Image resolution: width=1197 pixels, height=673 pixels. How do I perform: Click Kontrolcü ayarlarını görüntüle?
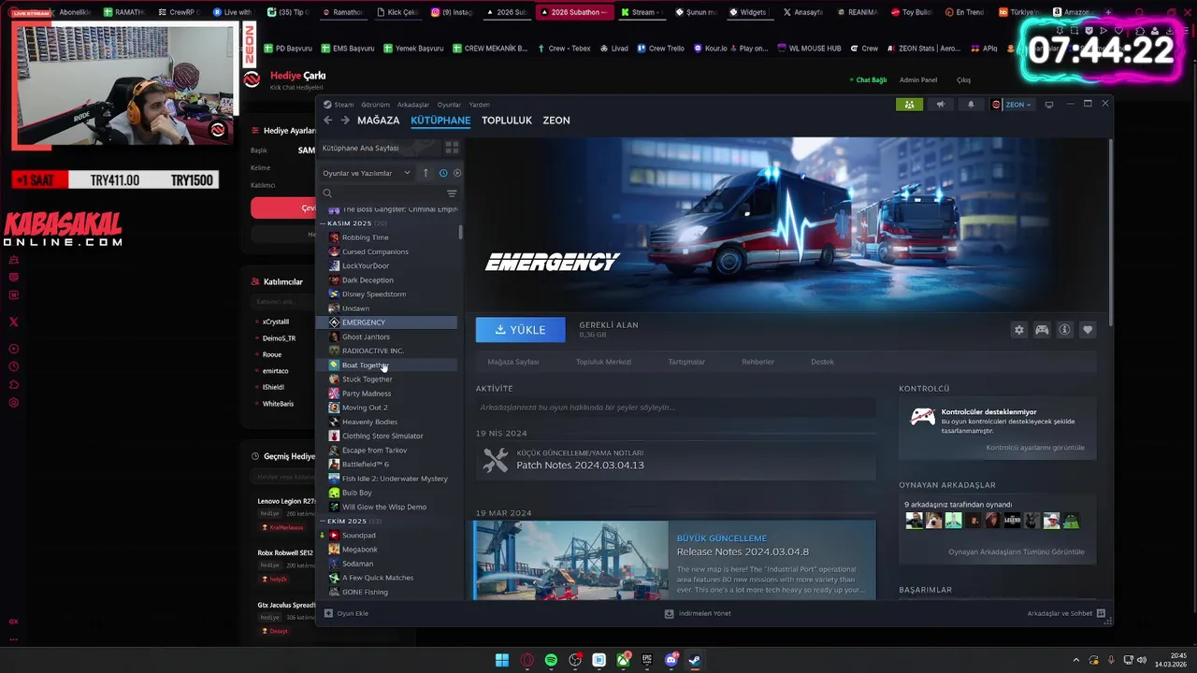(1035, 448)
